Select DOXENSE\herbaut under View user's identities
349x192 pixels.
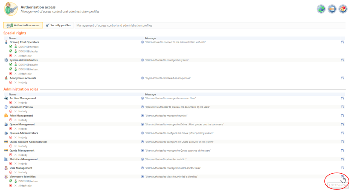(28, 181)
